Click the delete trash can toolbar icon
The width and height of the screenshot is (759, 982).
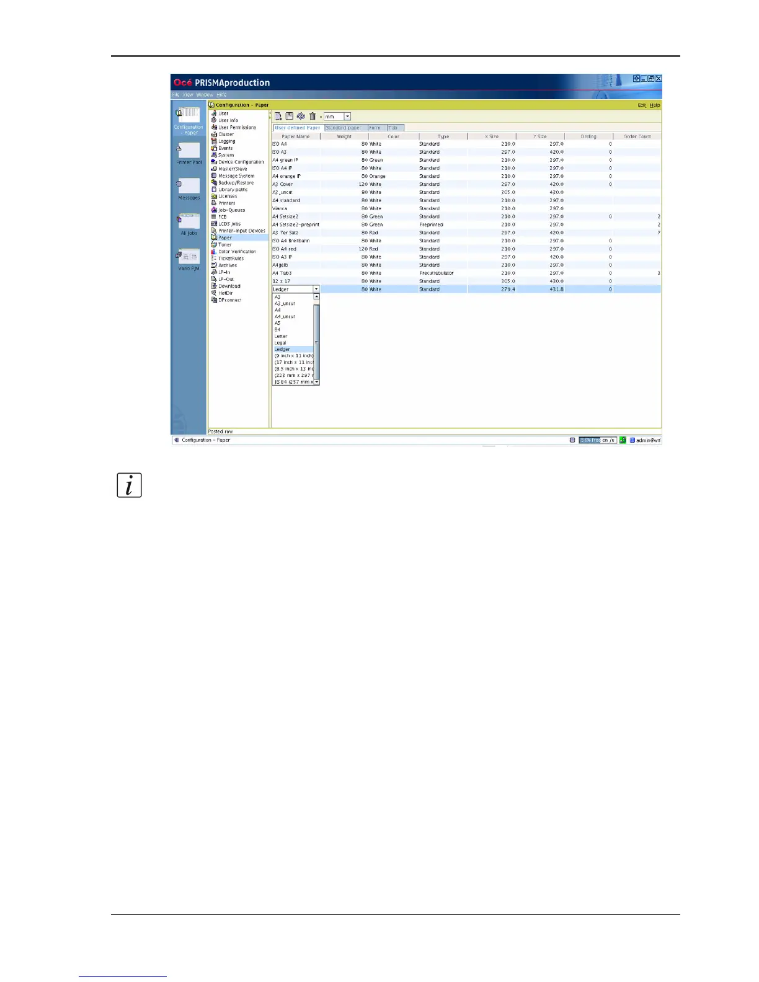(x=313, y=117)
